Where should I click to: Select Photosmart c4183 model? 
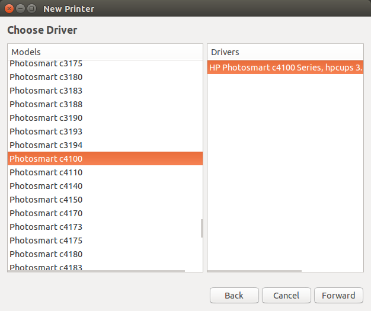pyautogui.click(x=105, y=266)
